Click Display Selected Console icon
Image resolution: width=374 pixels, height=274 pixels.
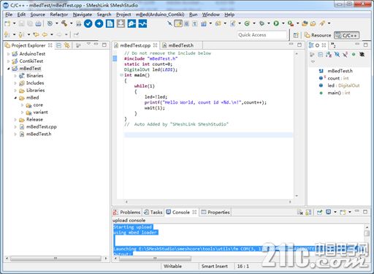[329, 212]
